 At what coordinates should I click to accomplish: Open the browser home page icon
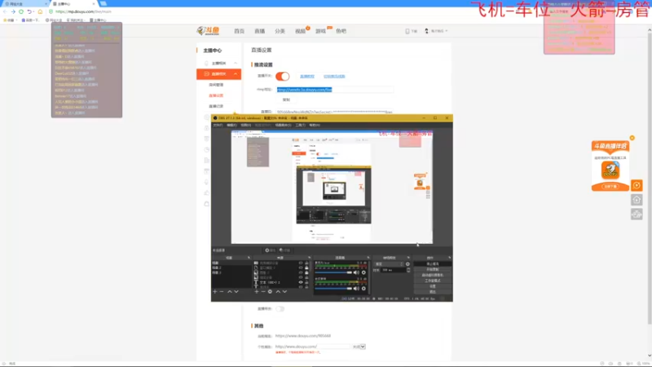tap(40, 11)
